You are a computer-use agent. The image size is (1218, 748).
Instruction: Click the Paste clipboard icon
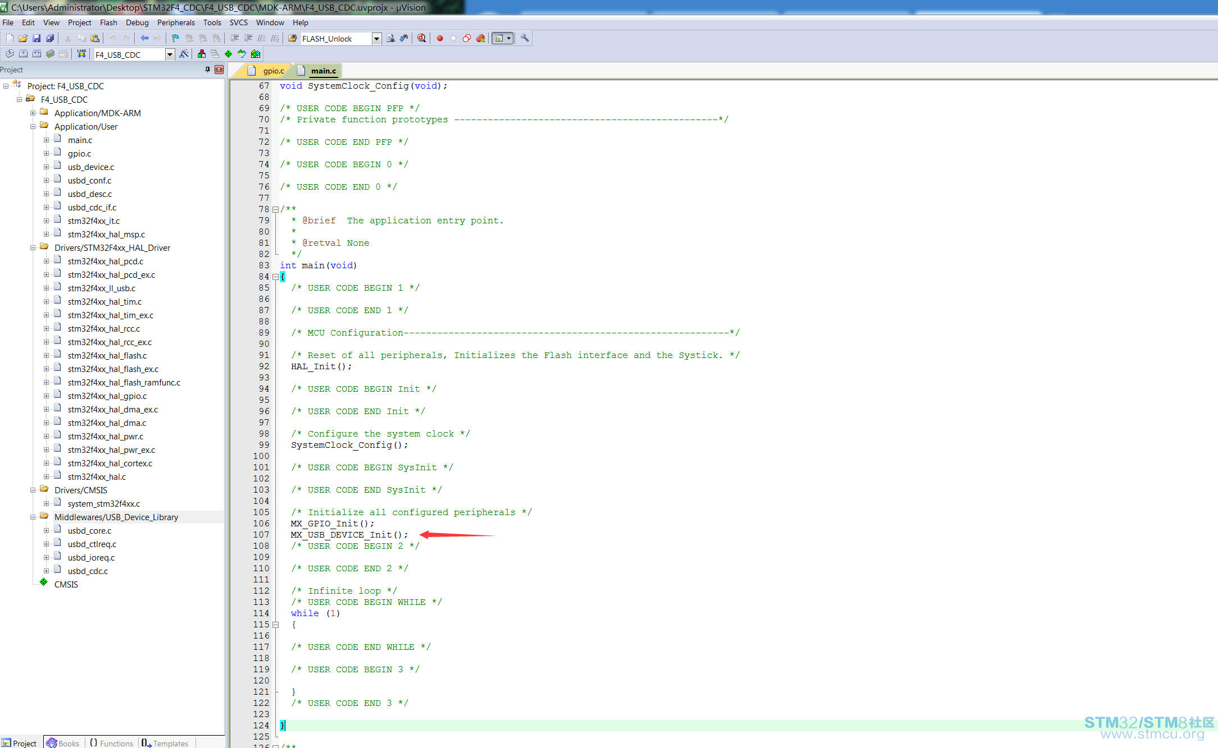pyautogui.click(x=95, y=38)
